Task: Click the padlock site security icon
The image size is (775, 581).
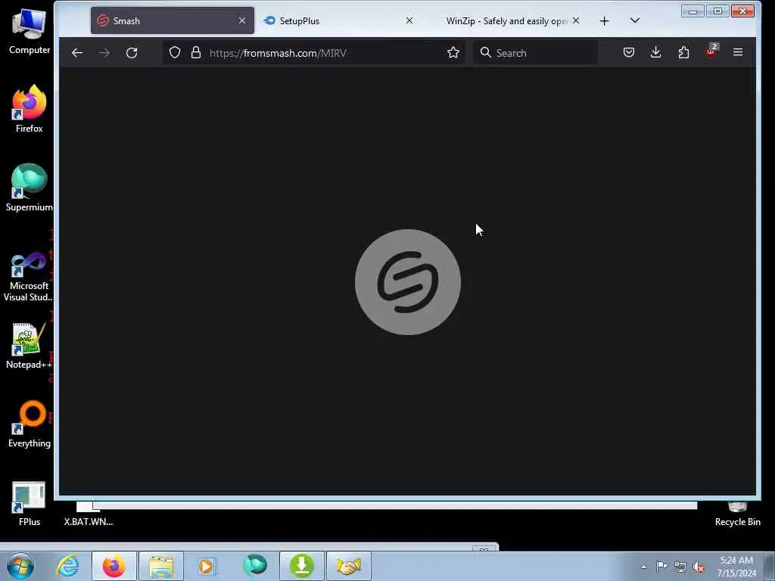Action: [196, 52]
